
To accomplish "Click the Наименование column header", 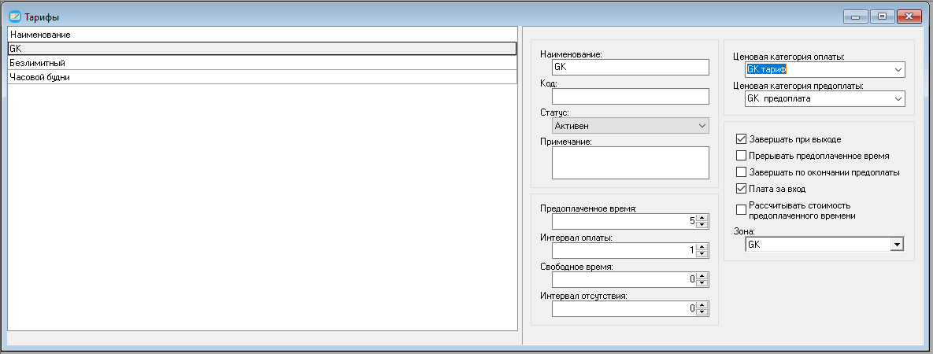I will pyautogui.click(x=262, y=35).
